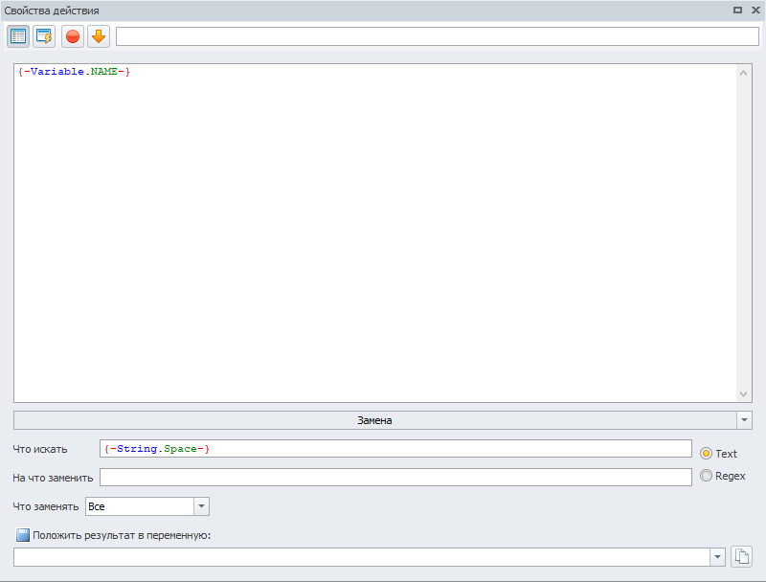Click the На что заменить label
The height and width of the screenshot is (582, 766).
pyautogui.click(x=53, y=478)
